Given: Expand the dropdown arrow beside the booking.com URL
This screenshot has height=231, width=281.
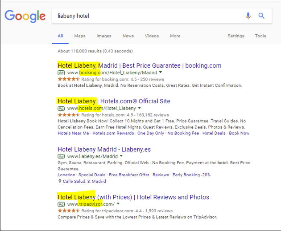Looking at the screenshot, I should point(161,73).
